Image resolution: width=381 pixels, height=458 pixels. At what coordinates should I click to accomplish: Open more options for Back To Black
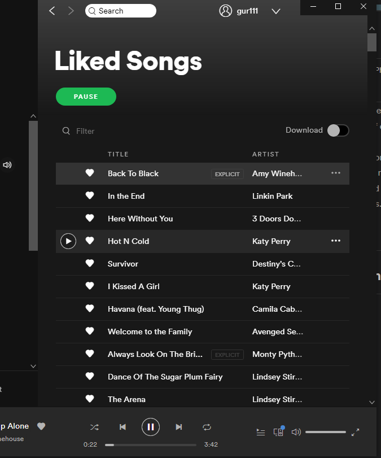tap(336, 173)
